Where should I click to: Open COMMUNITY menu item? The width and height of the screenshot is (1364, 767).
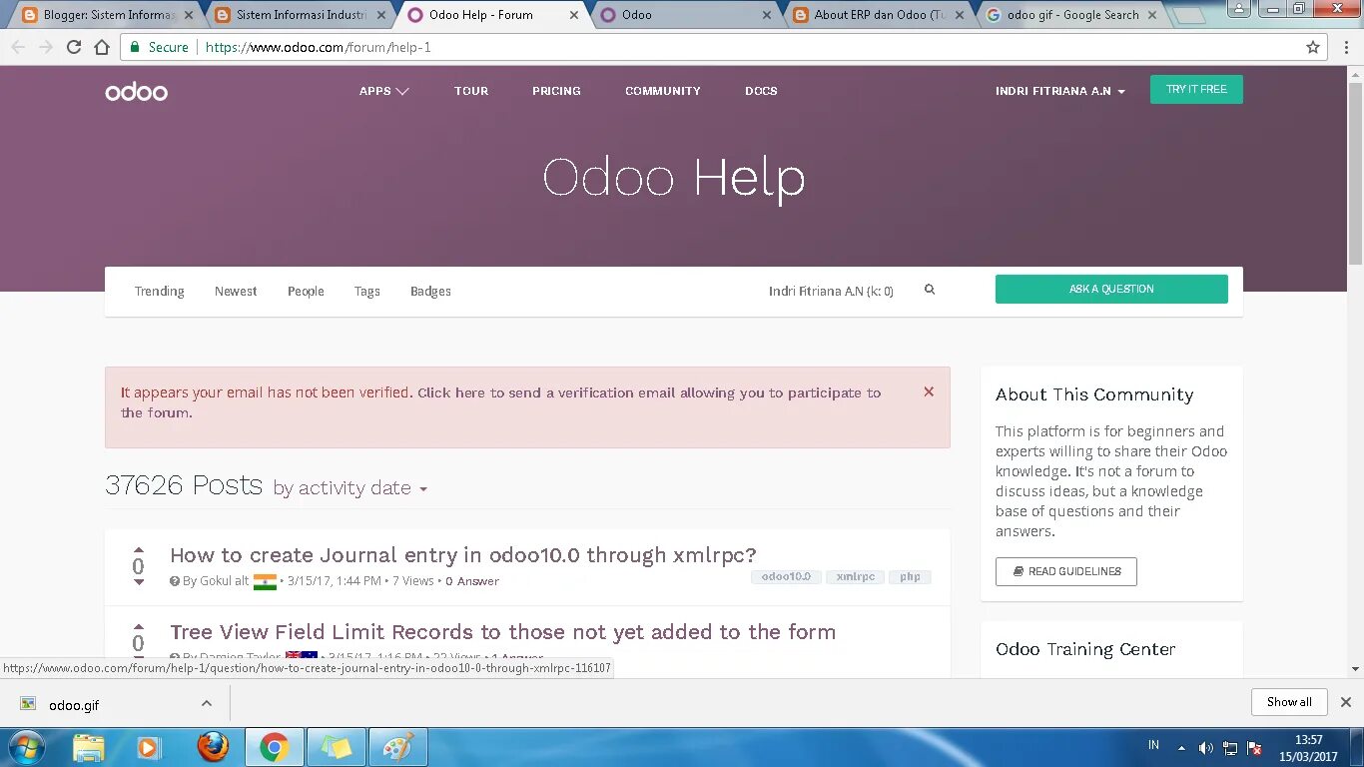[x=663, y=91]
